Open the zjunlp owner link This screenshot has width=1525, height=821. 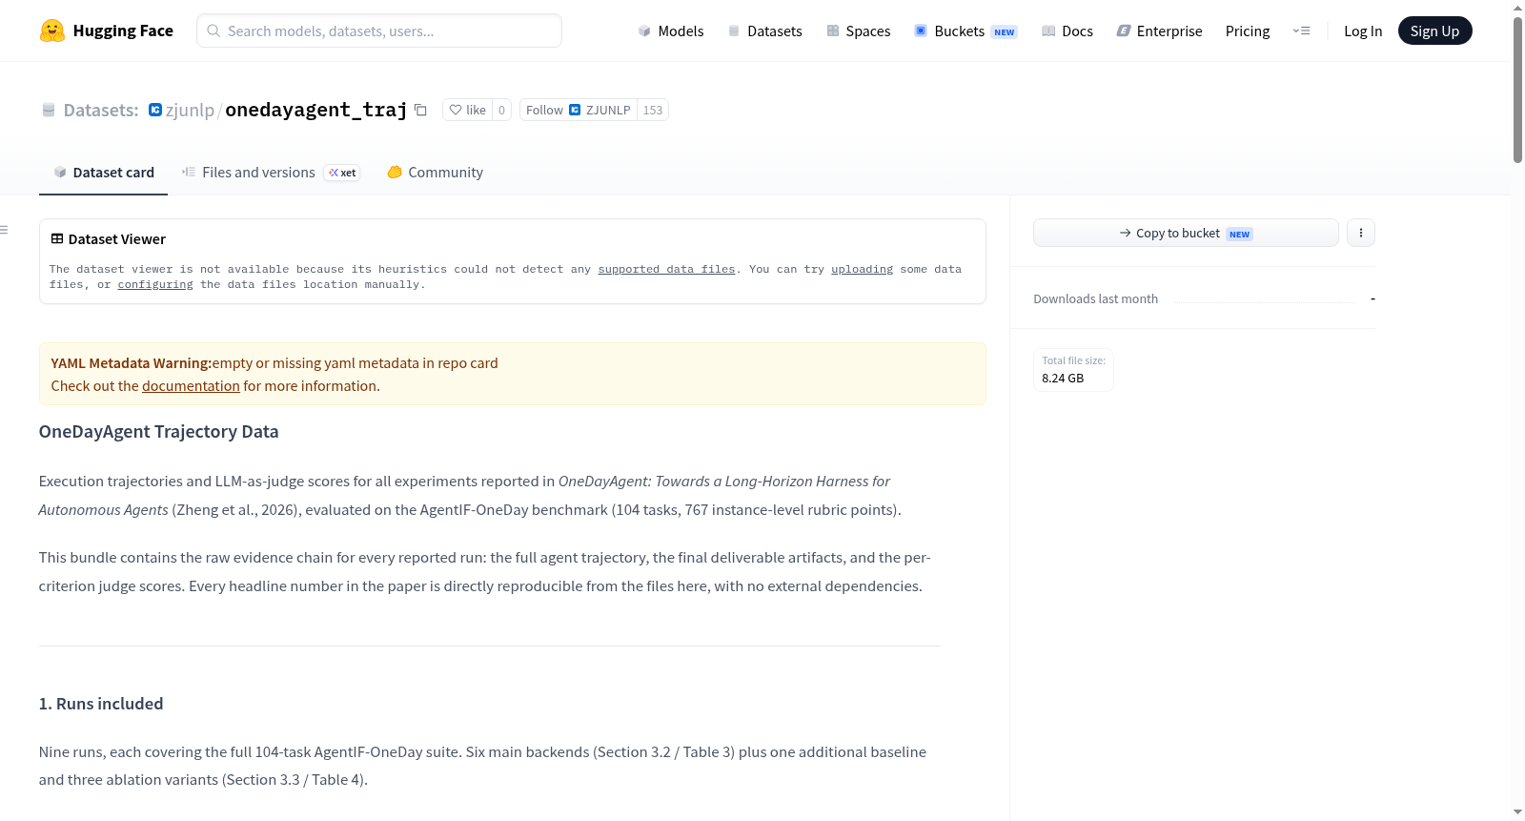click(190, 110)
